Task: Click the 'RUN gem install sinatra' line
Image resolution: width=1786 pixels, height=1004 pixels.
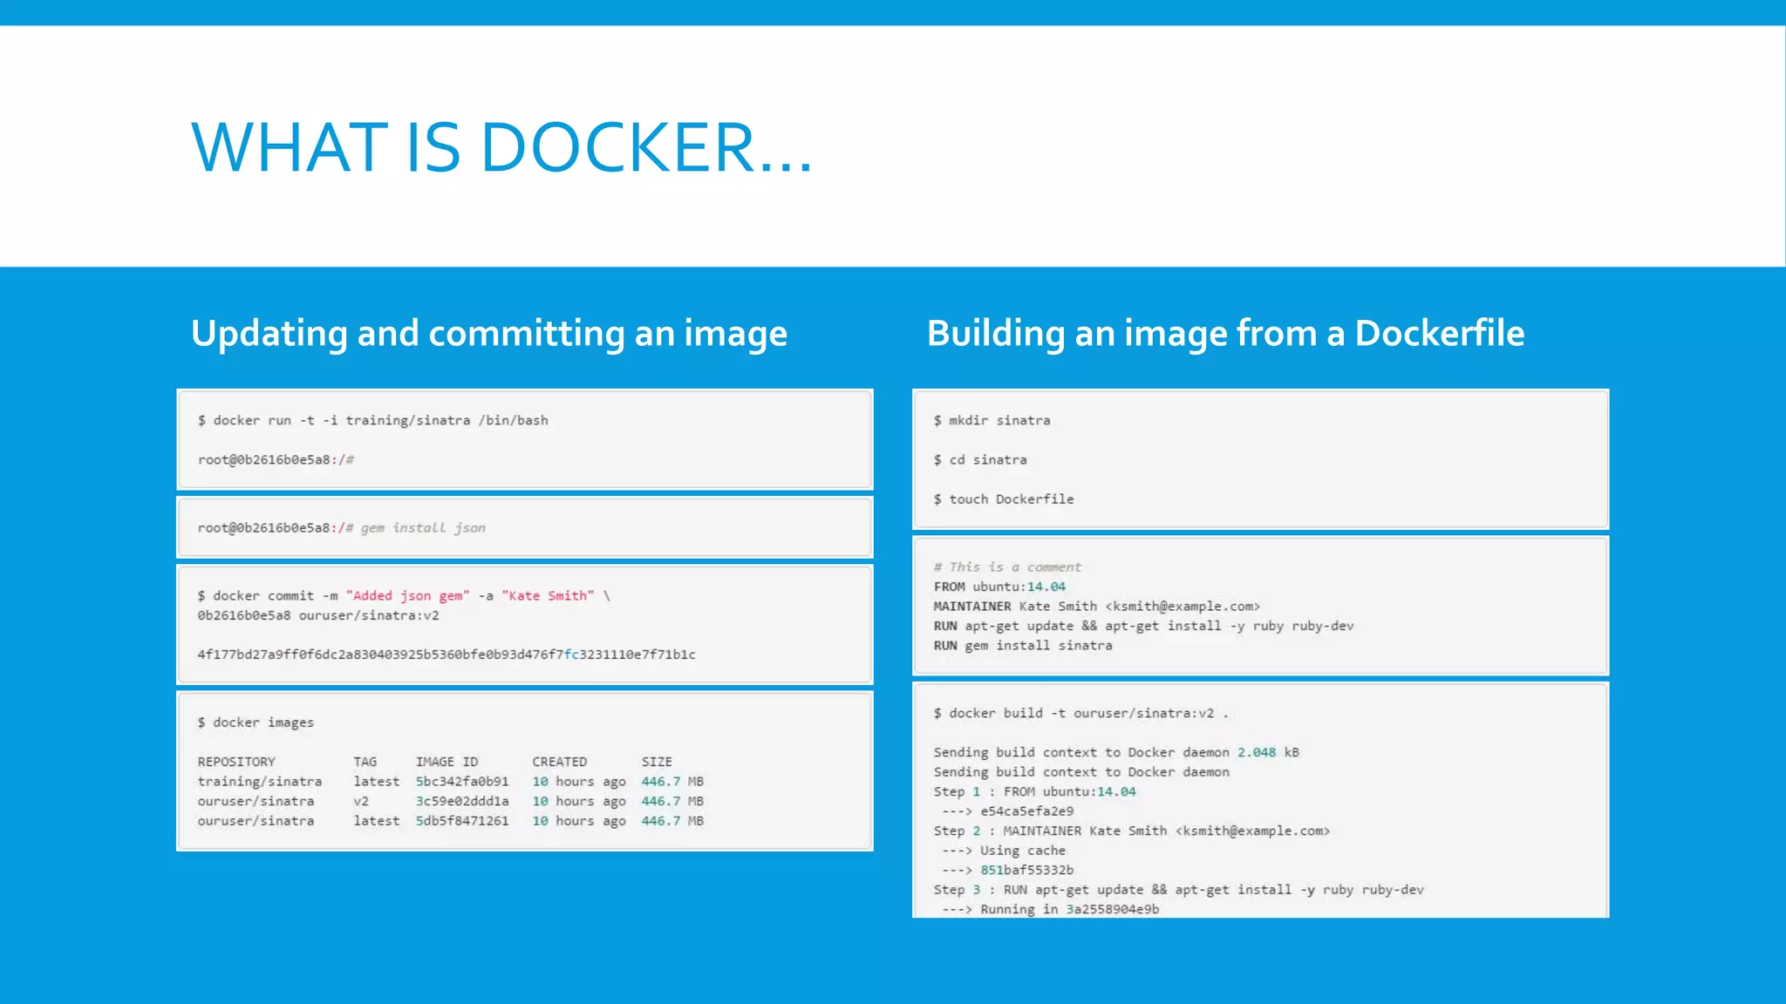Action: (1023, 646)
